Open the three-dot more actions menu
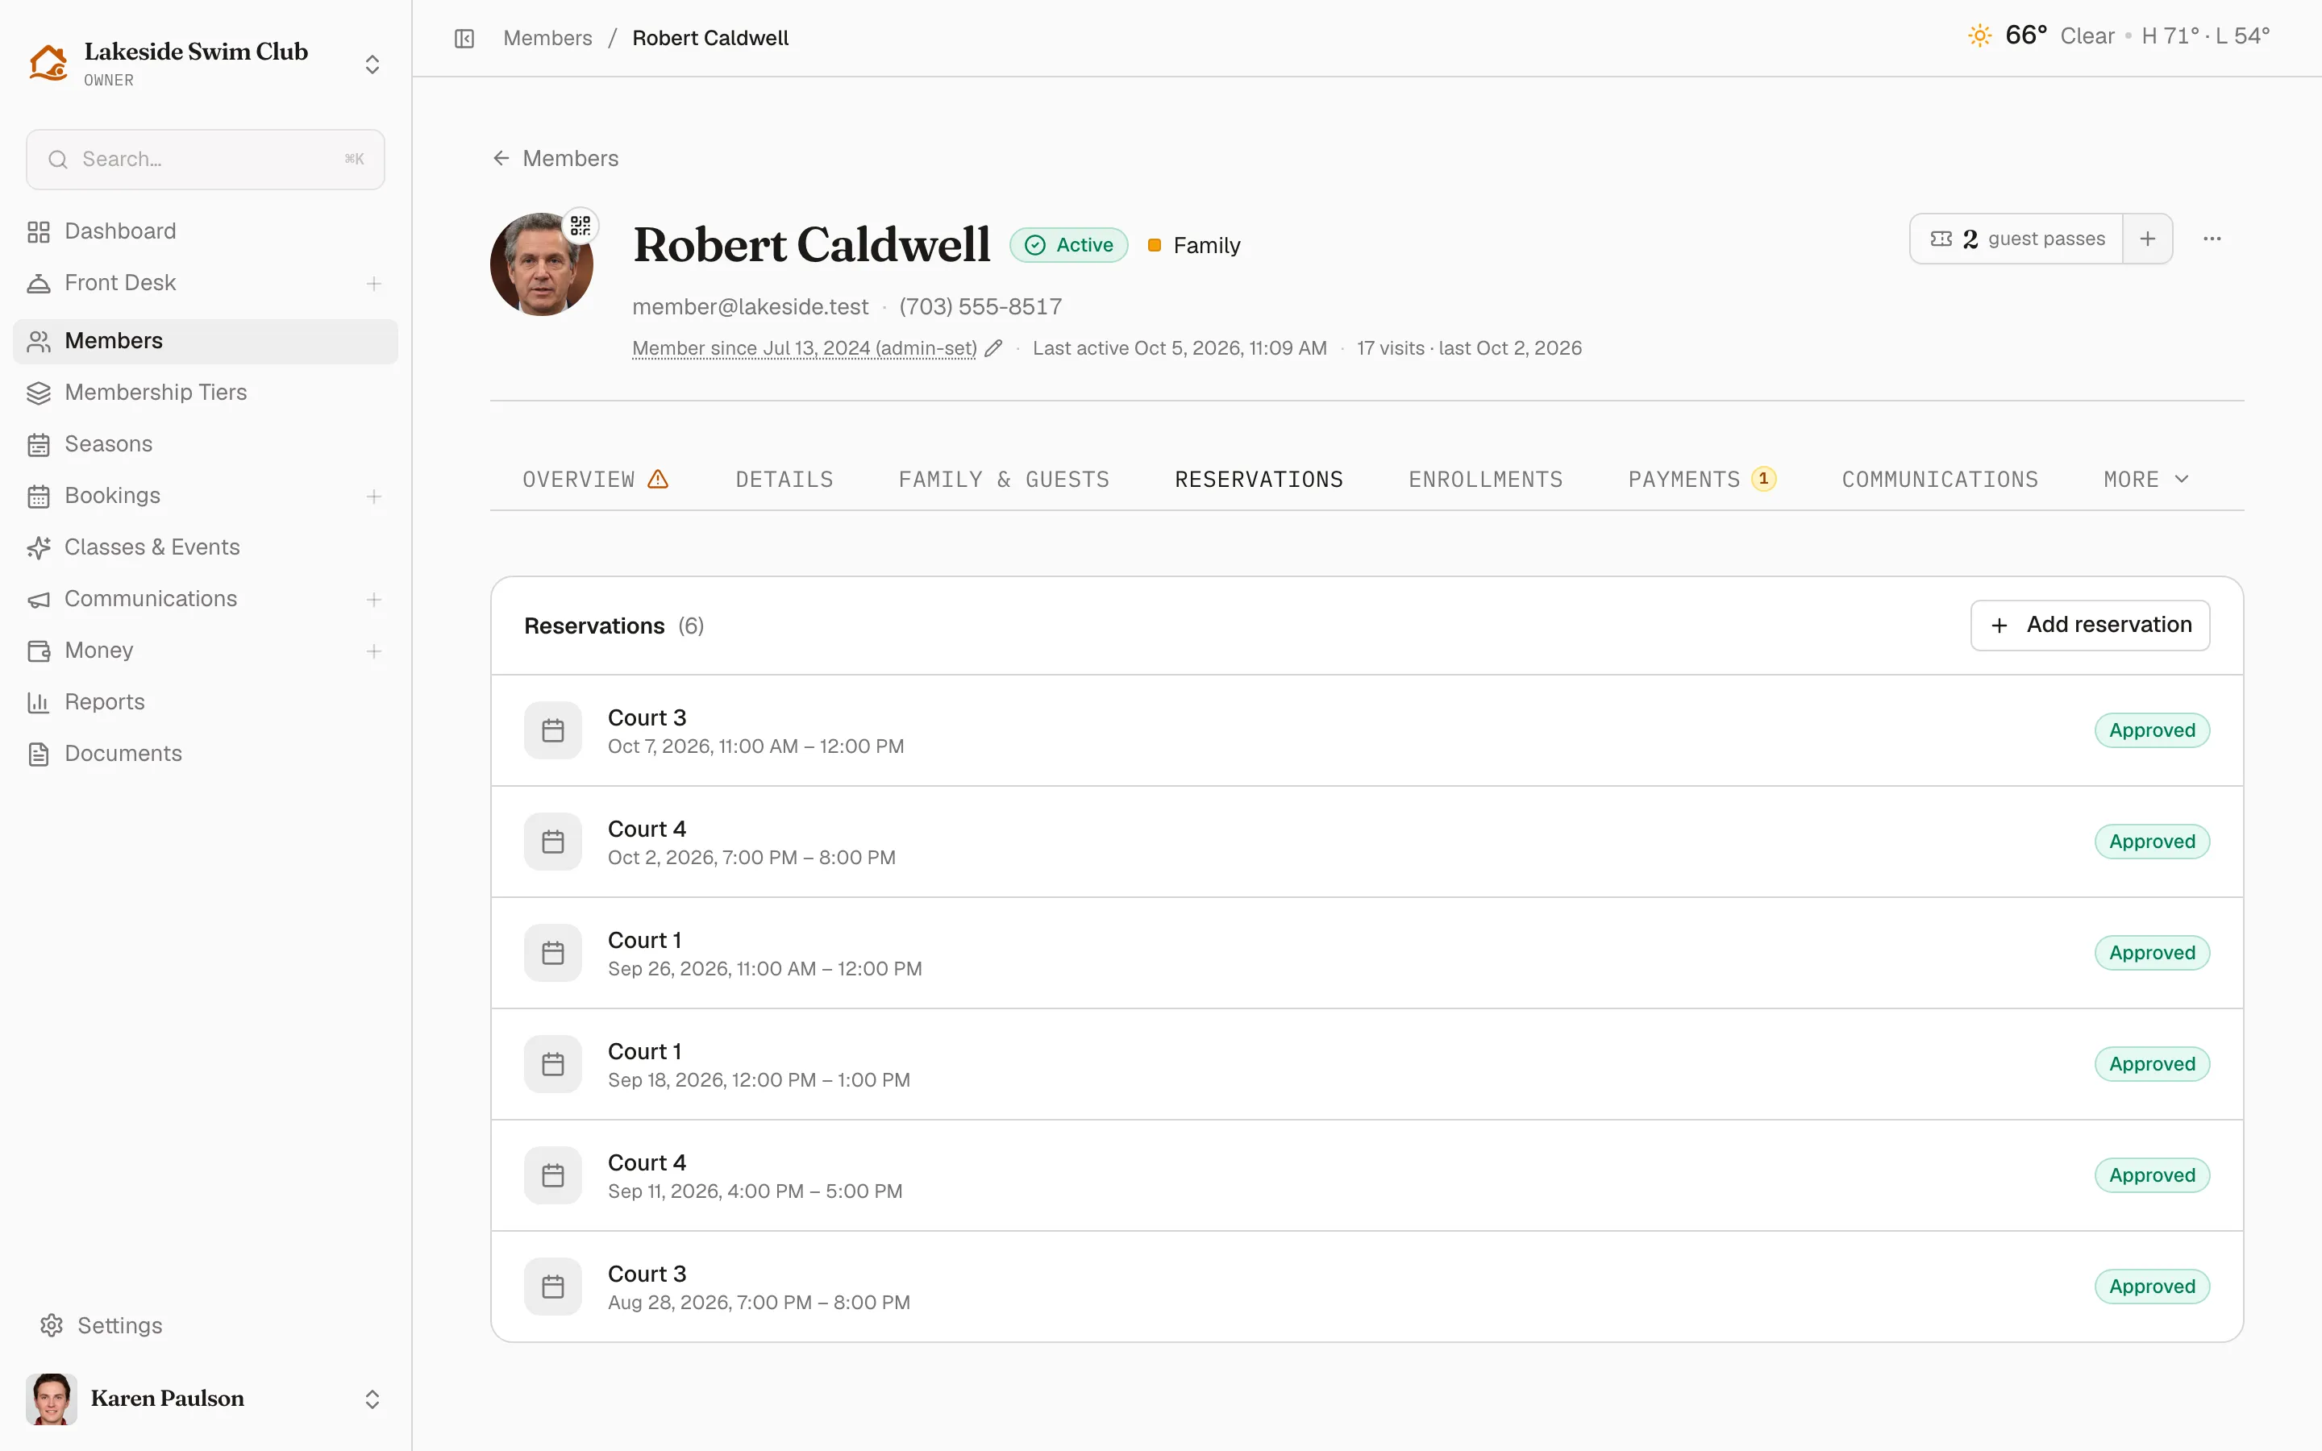 [x=2212, y=239]
